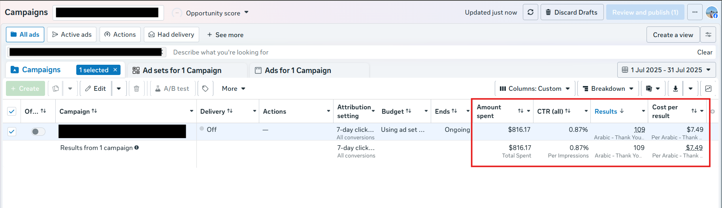The image size is (722, 208).
Task: Open the export options dropdown arrow
Action: pos(690,88)
